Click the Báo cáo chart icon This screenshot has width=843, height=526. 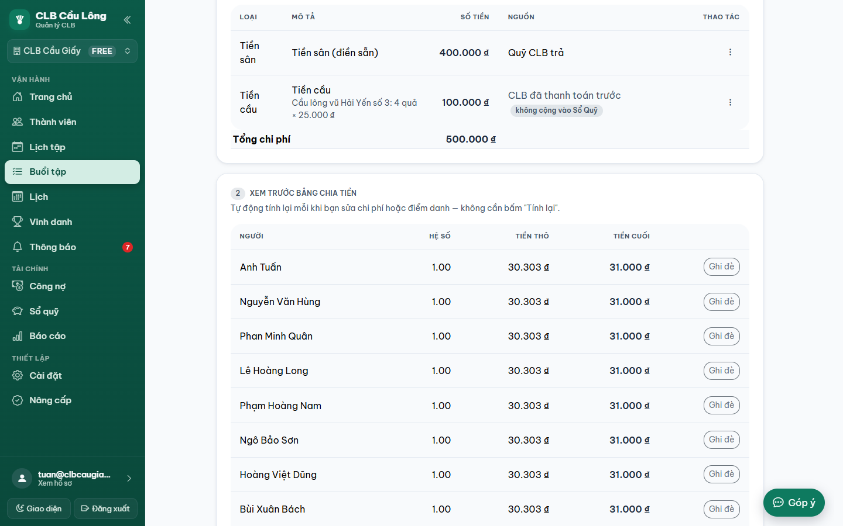pos(18,336)
